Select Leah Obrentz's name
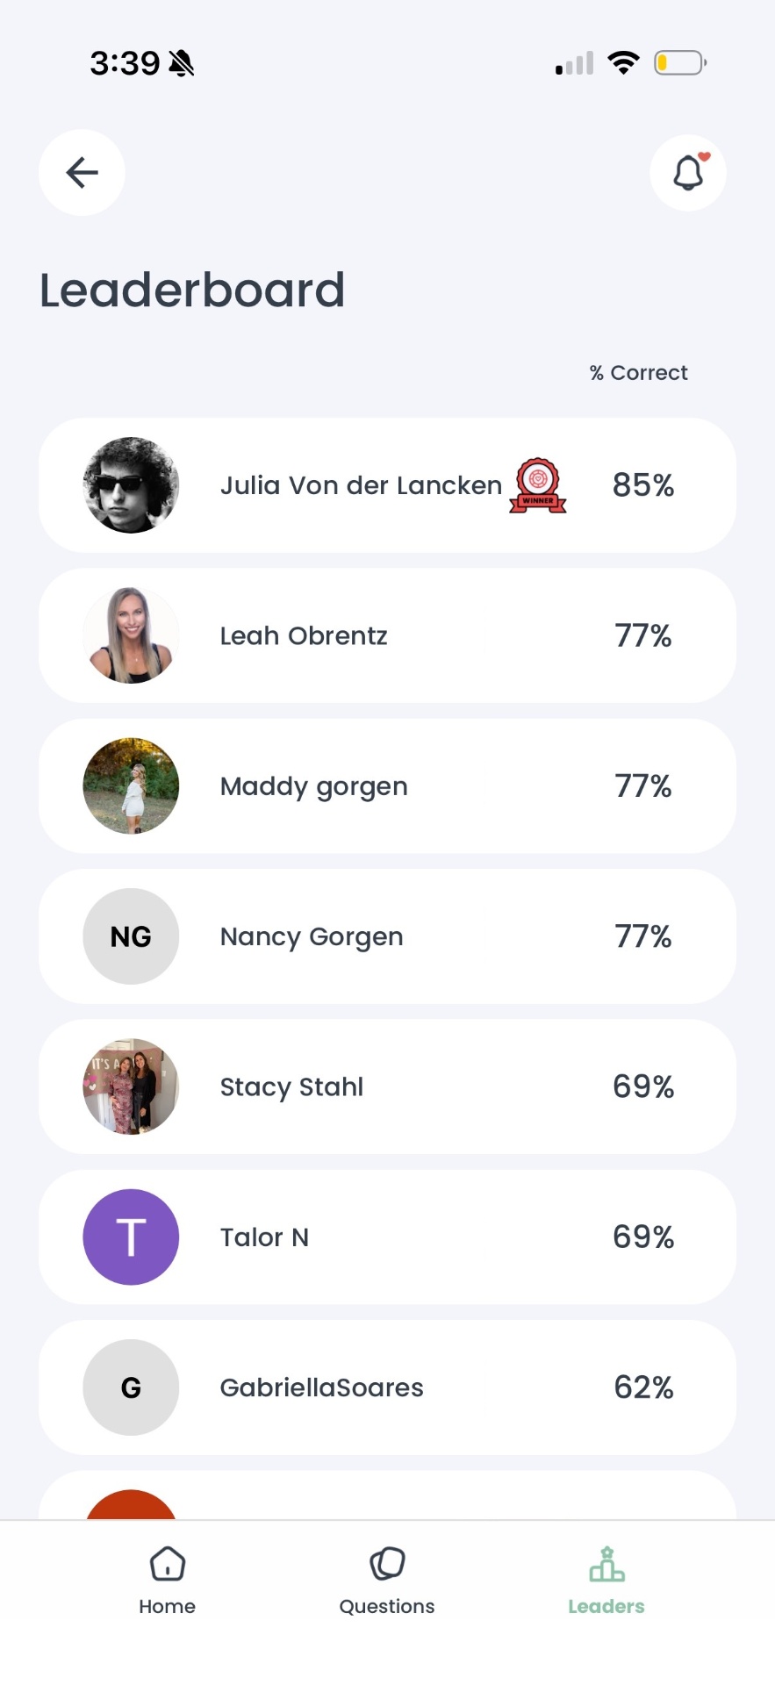 tap(304, 635)
